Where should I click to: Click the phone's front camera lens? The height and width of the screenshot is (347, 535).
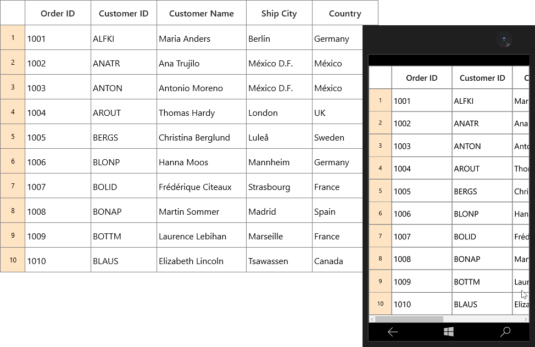(x=504, y=39)
